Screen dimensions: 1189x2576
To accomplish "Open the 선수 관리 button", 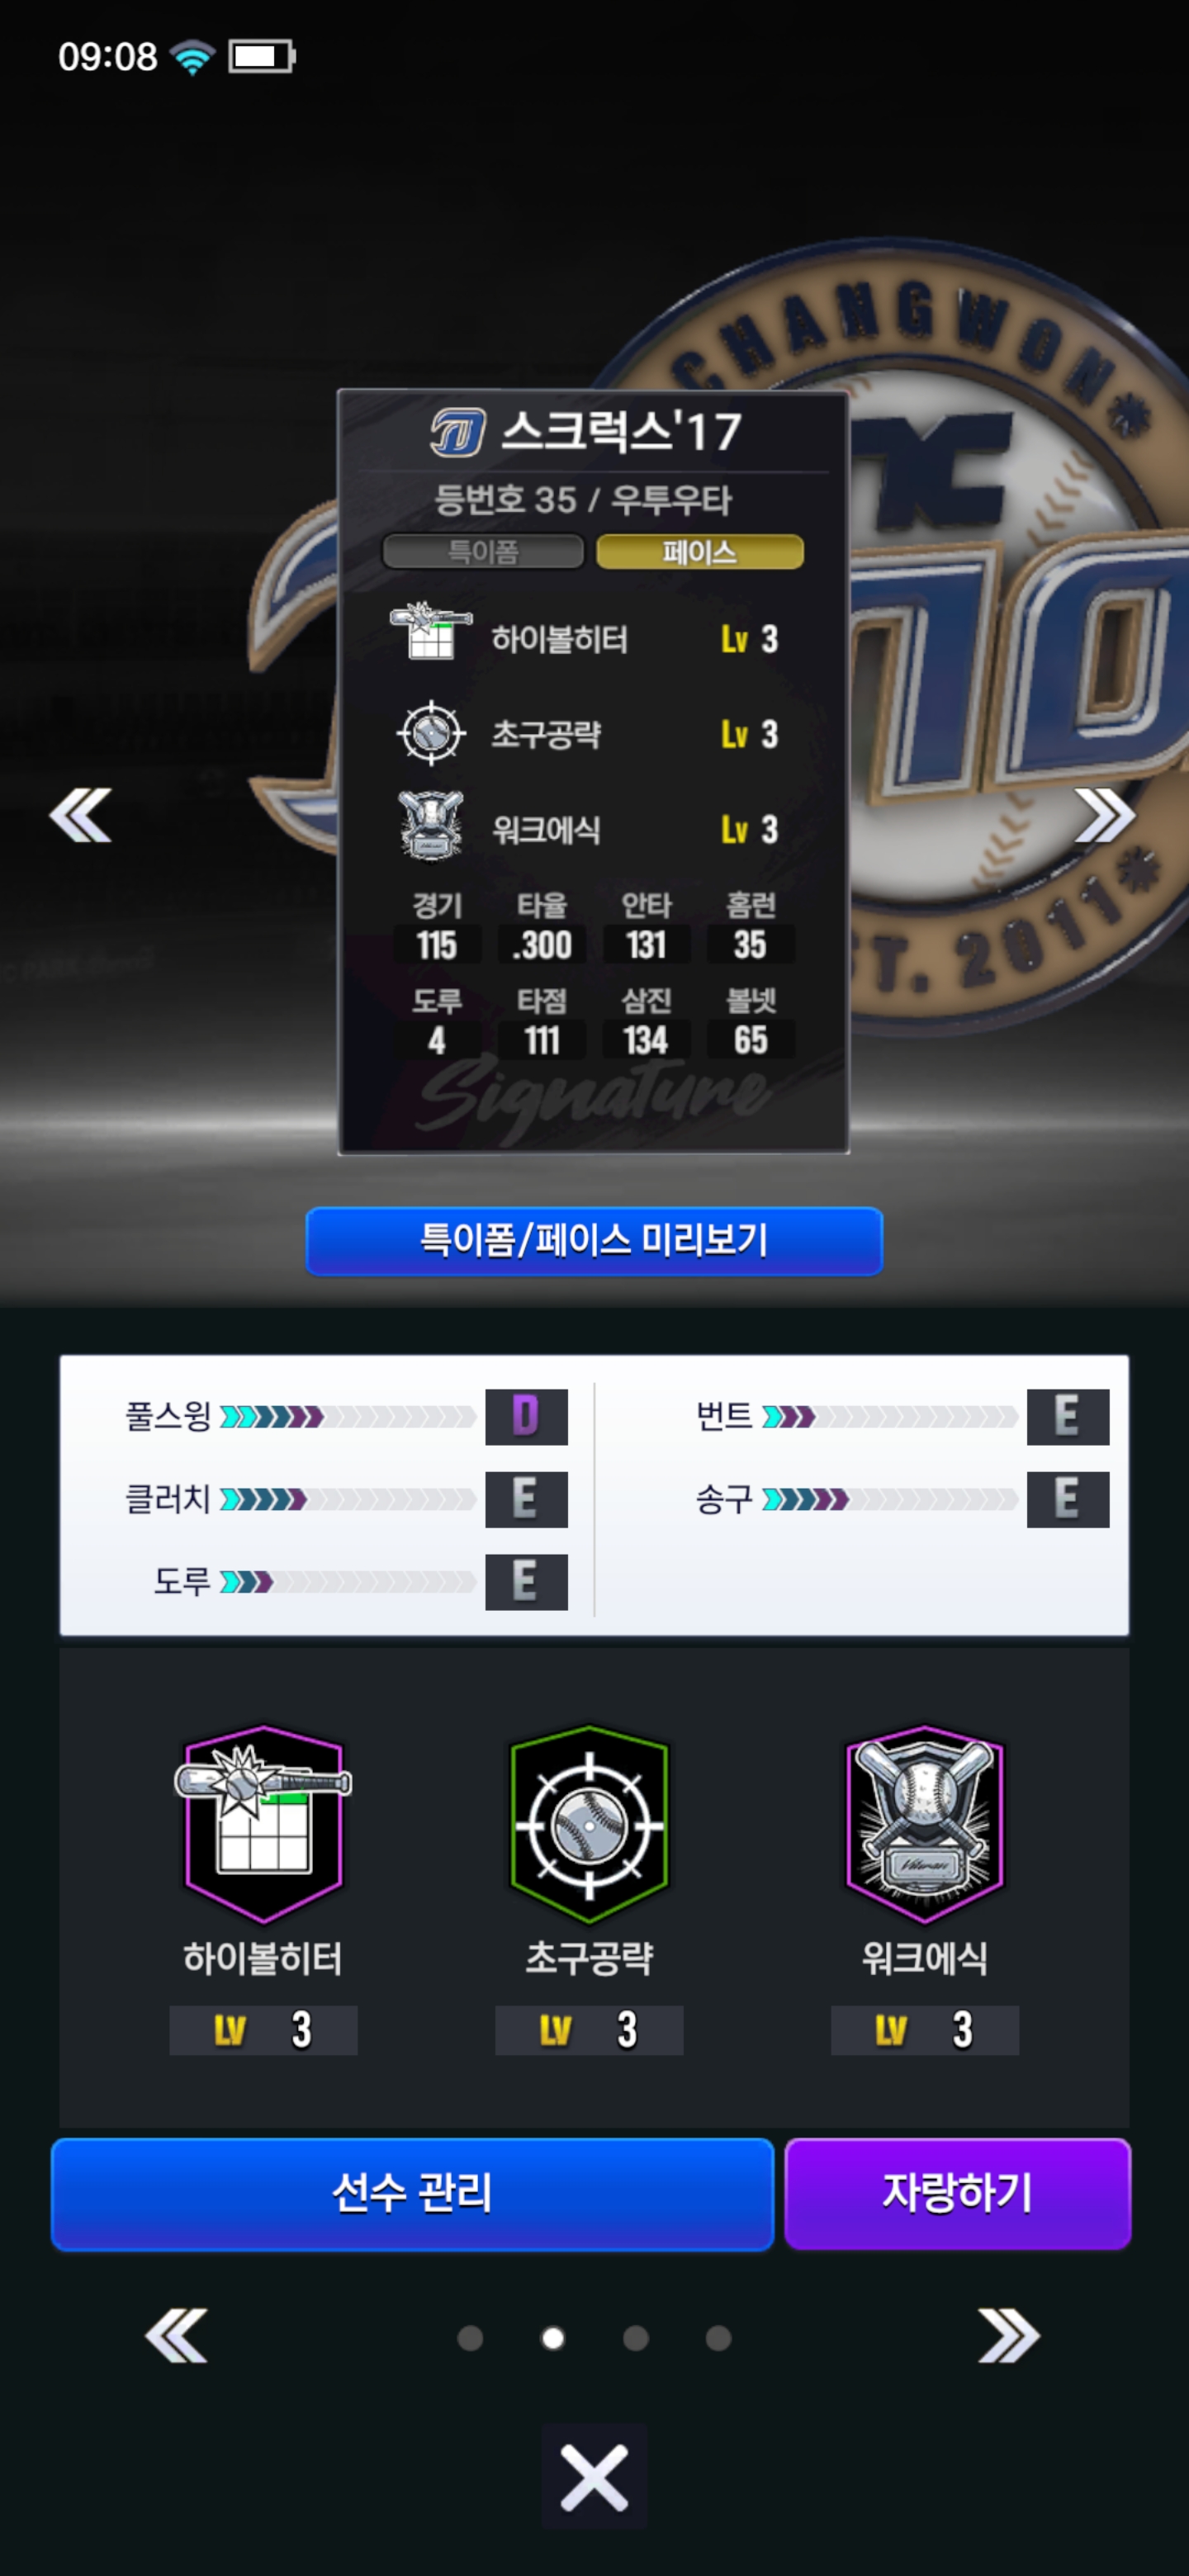I will pyautogui.click(x=413, y=2194).
